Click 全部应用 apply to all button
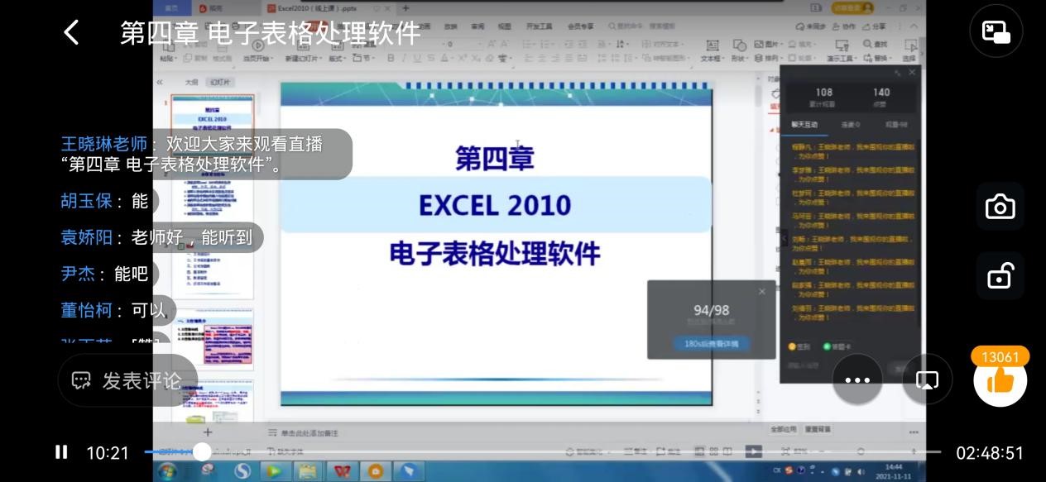 point(784,429)
